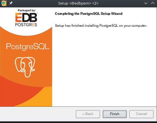Click the Cancel button
157x123 pixels.
[141, 114]
